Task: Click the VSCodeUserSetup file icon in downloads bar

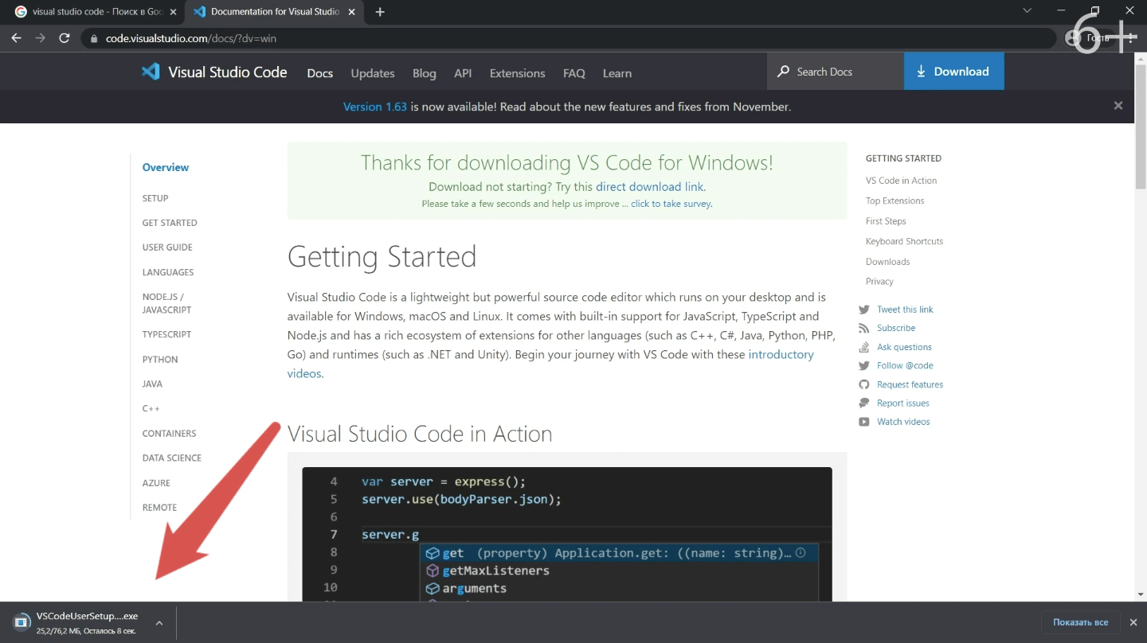Action: pyautogui.click(x=22, y=622)
